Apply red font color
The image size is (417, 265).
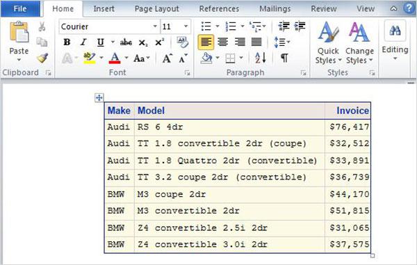click(x=115, y=58)
